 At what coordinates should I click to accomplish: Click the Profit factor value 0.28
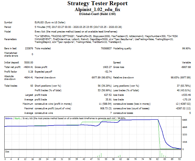click(31, 72)
